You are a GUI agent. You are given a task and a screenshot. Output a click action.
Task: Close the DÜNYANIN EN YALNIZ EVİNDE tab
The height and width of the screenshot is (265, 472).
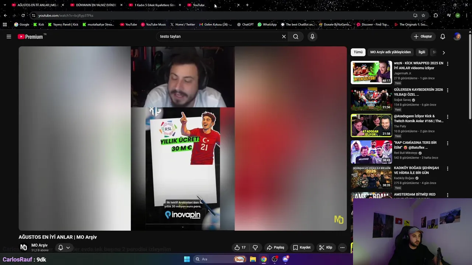coord(121,5)
